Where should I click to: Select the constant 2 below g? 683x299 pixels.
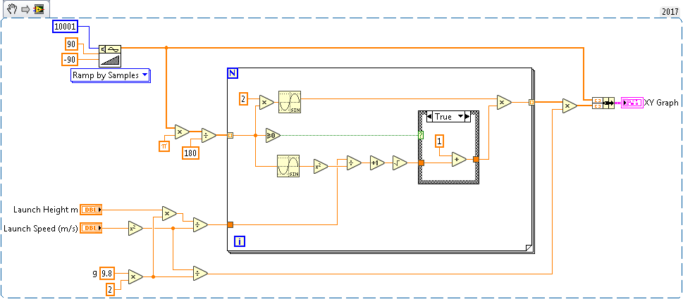[x=111, y=289]
